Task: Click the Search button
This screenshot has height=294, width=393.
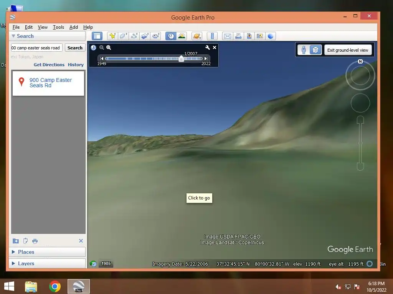Action: coord(75,48)
